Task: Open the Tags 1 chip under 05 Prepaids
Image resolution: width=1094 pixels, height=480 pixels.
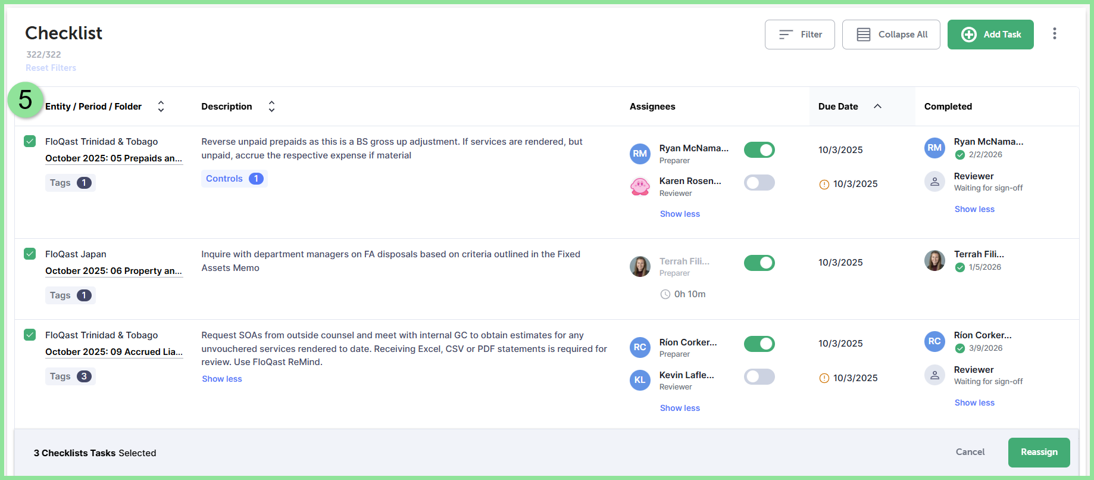Action: (70, 183)
